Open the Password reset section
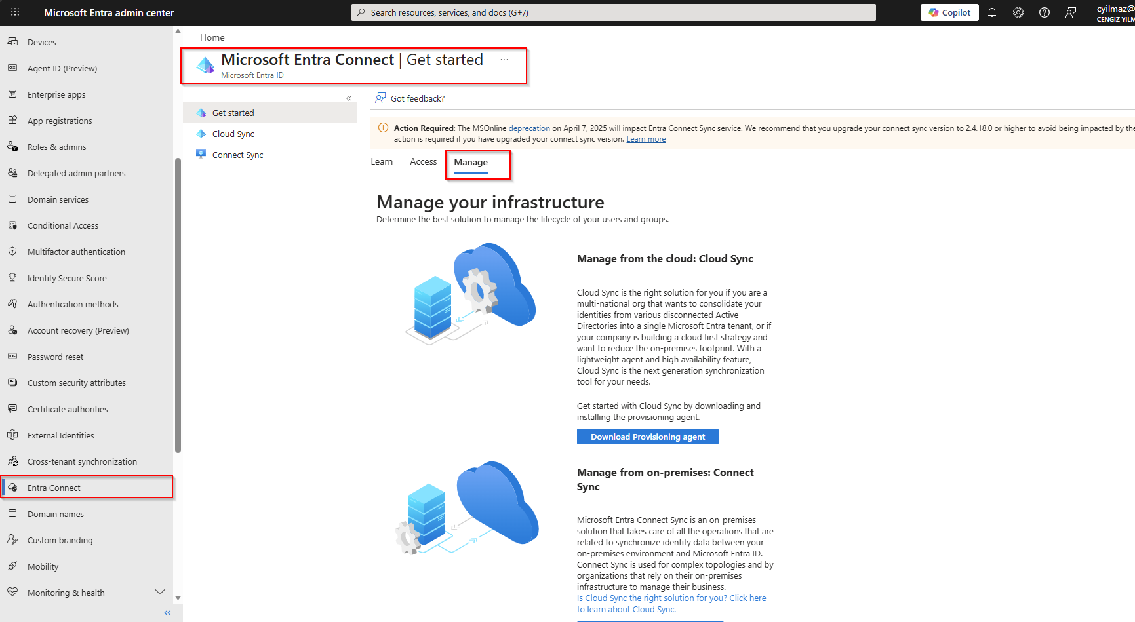The width and height of the screenshot is (1135, 622). (x=55, y=356)
